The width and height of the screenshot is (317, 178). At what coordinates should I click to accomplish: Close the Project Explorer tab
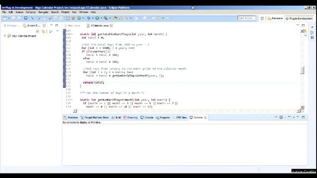(x=44, y=26)
